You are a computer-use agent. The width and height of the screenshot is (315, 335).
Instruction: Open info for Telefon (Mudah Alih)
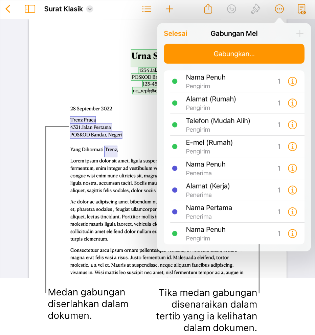(292, 125)
